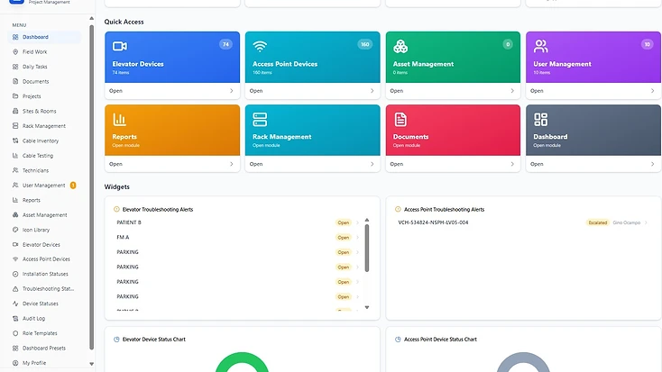Image resolution: width=662 pixels, height=372 pixels.
Task: Click the sidebar scroll up arrow
Action: pos(92,18)
